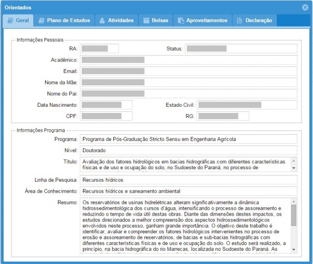Click the RA input field

tap(99, 48)
